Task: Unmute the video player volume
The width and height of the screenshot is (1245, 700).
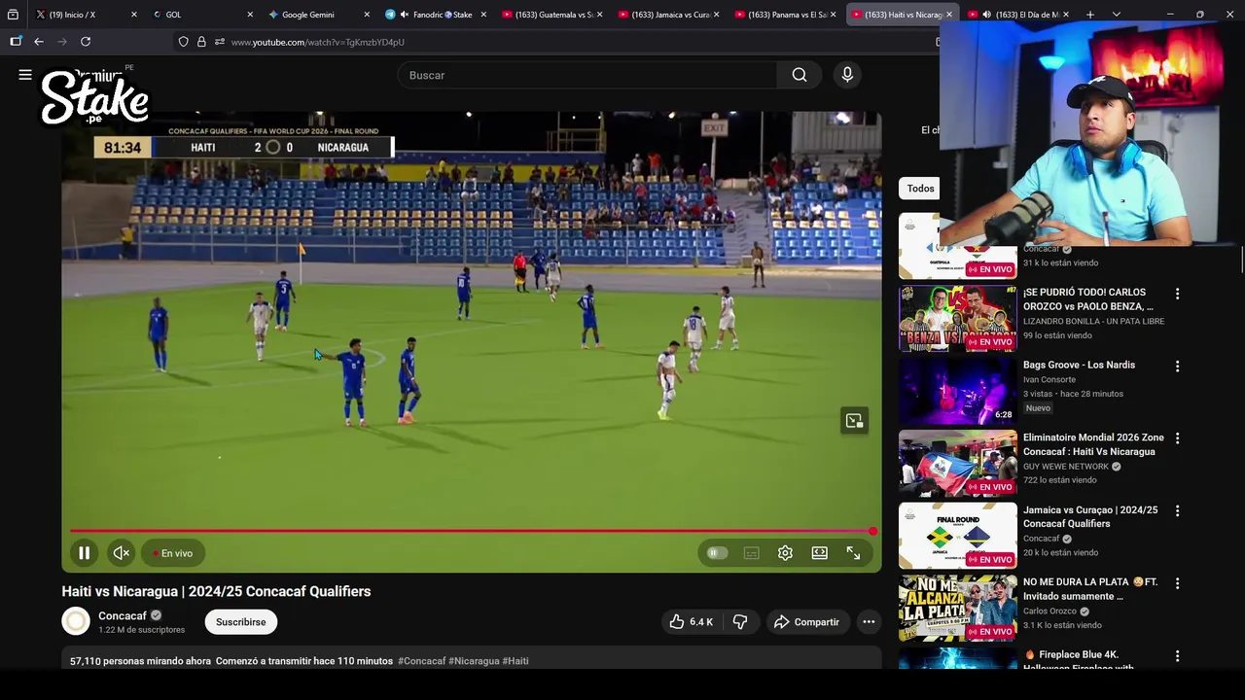Action: [121, 553]
